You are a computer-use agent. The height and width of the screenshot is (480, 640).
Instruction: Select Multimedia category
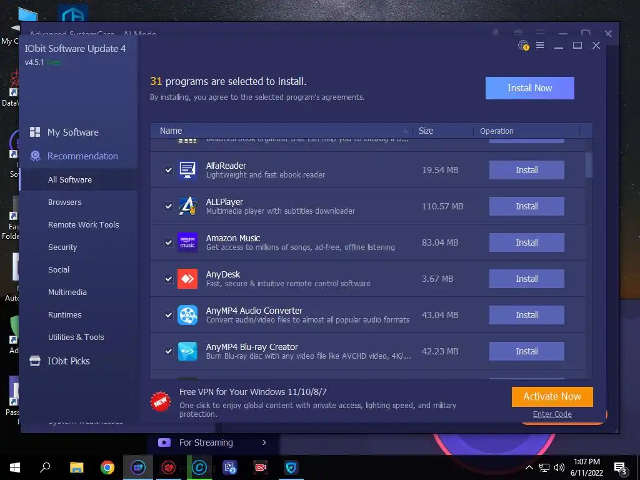point(67,292)
